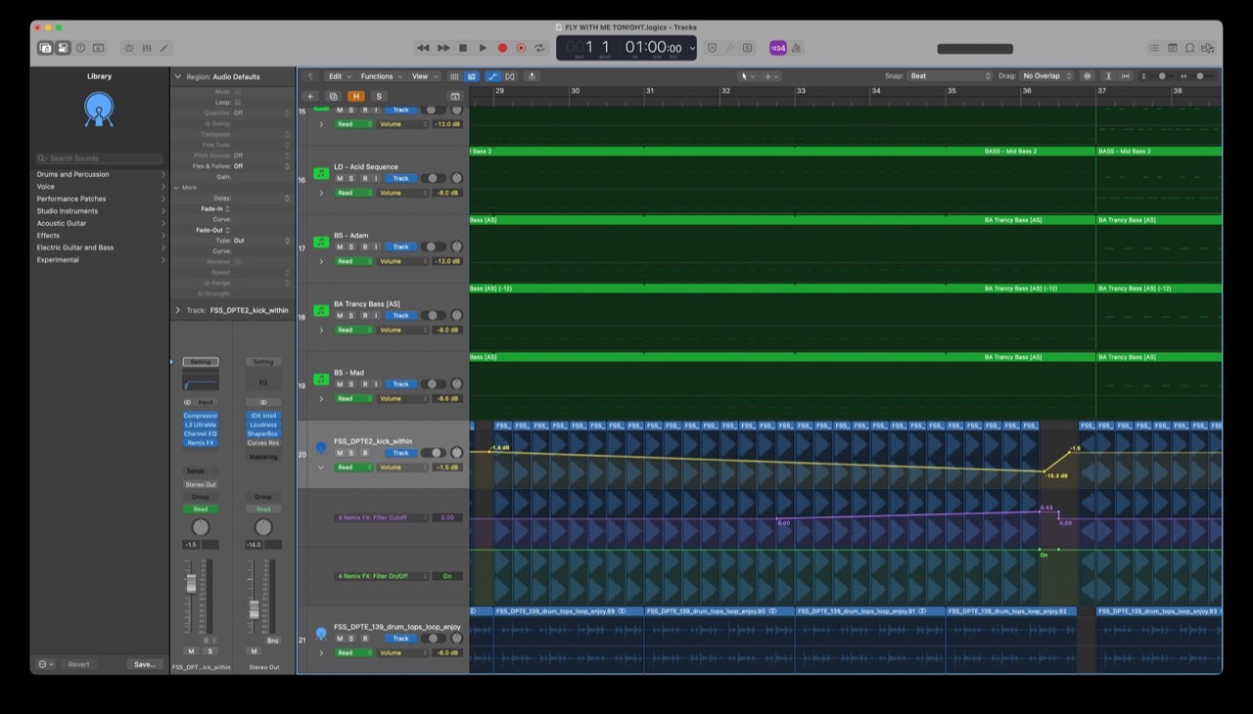Image resolution: width=1253 pixels, height=714 pixels.
Task: Click bar 33 in the timeline ruler
Action: click(x=801, y=91)
